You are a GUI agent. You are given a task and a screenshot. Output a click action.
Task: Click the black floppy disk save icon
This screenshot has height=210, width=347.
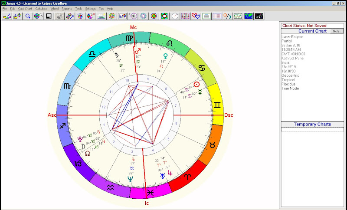[49, 16]
